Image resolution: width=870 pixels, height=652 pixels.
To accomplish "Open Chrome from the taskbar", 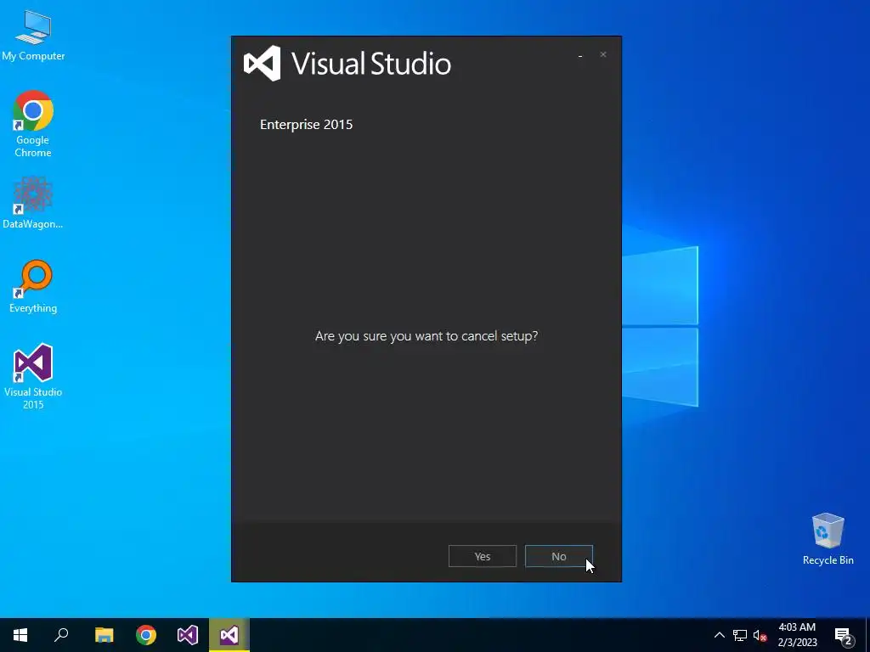I will click(146, 635).
